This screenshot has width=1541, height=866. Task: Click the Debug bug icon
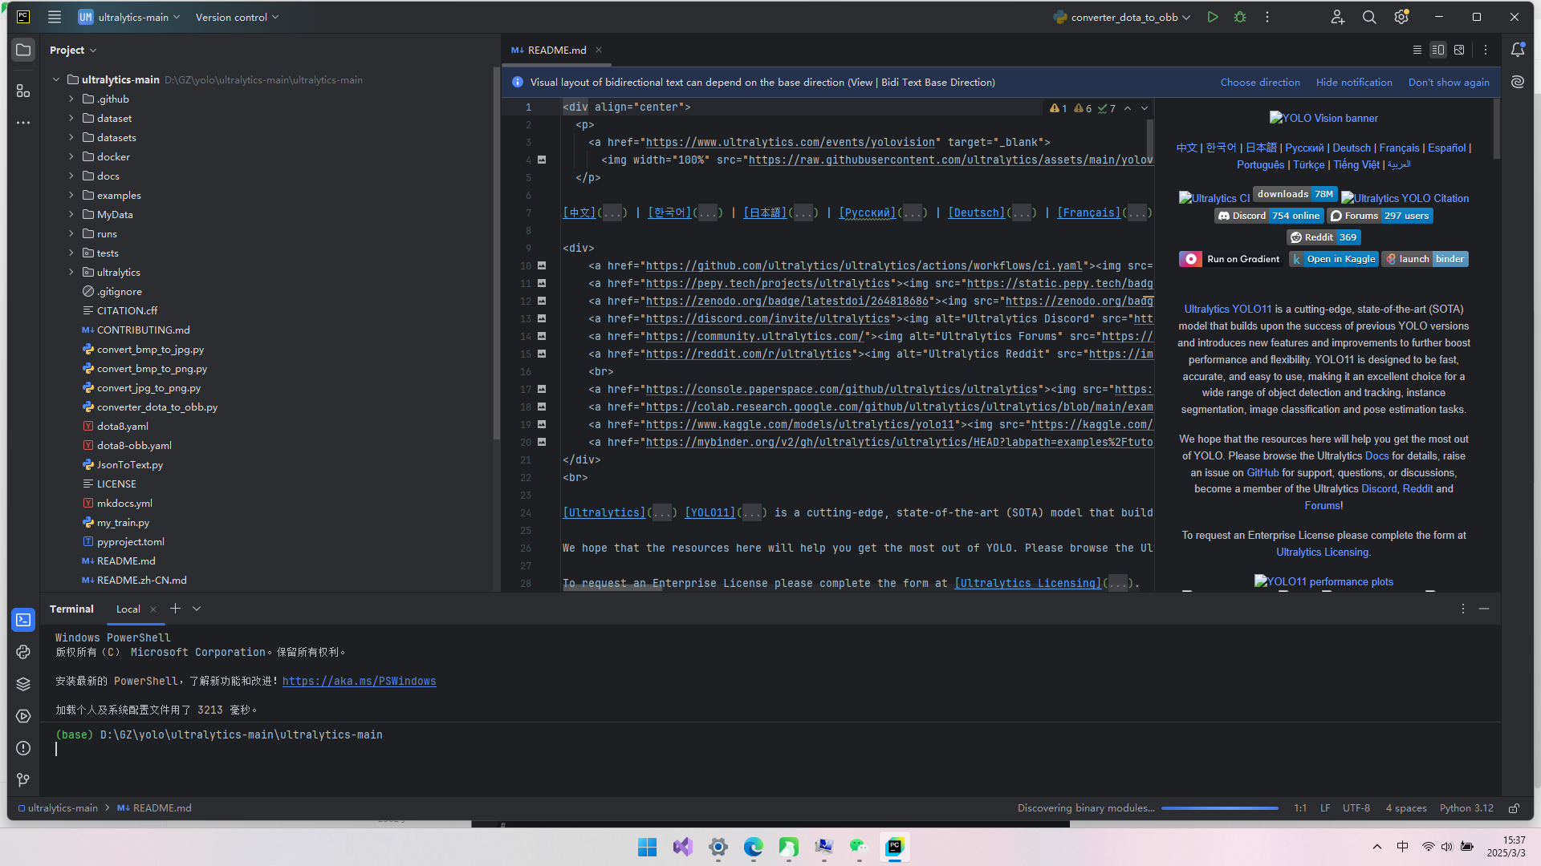point(1240,17)
